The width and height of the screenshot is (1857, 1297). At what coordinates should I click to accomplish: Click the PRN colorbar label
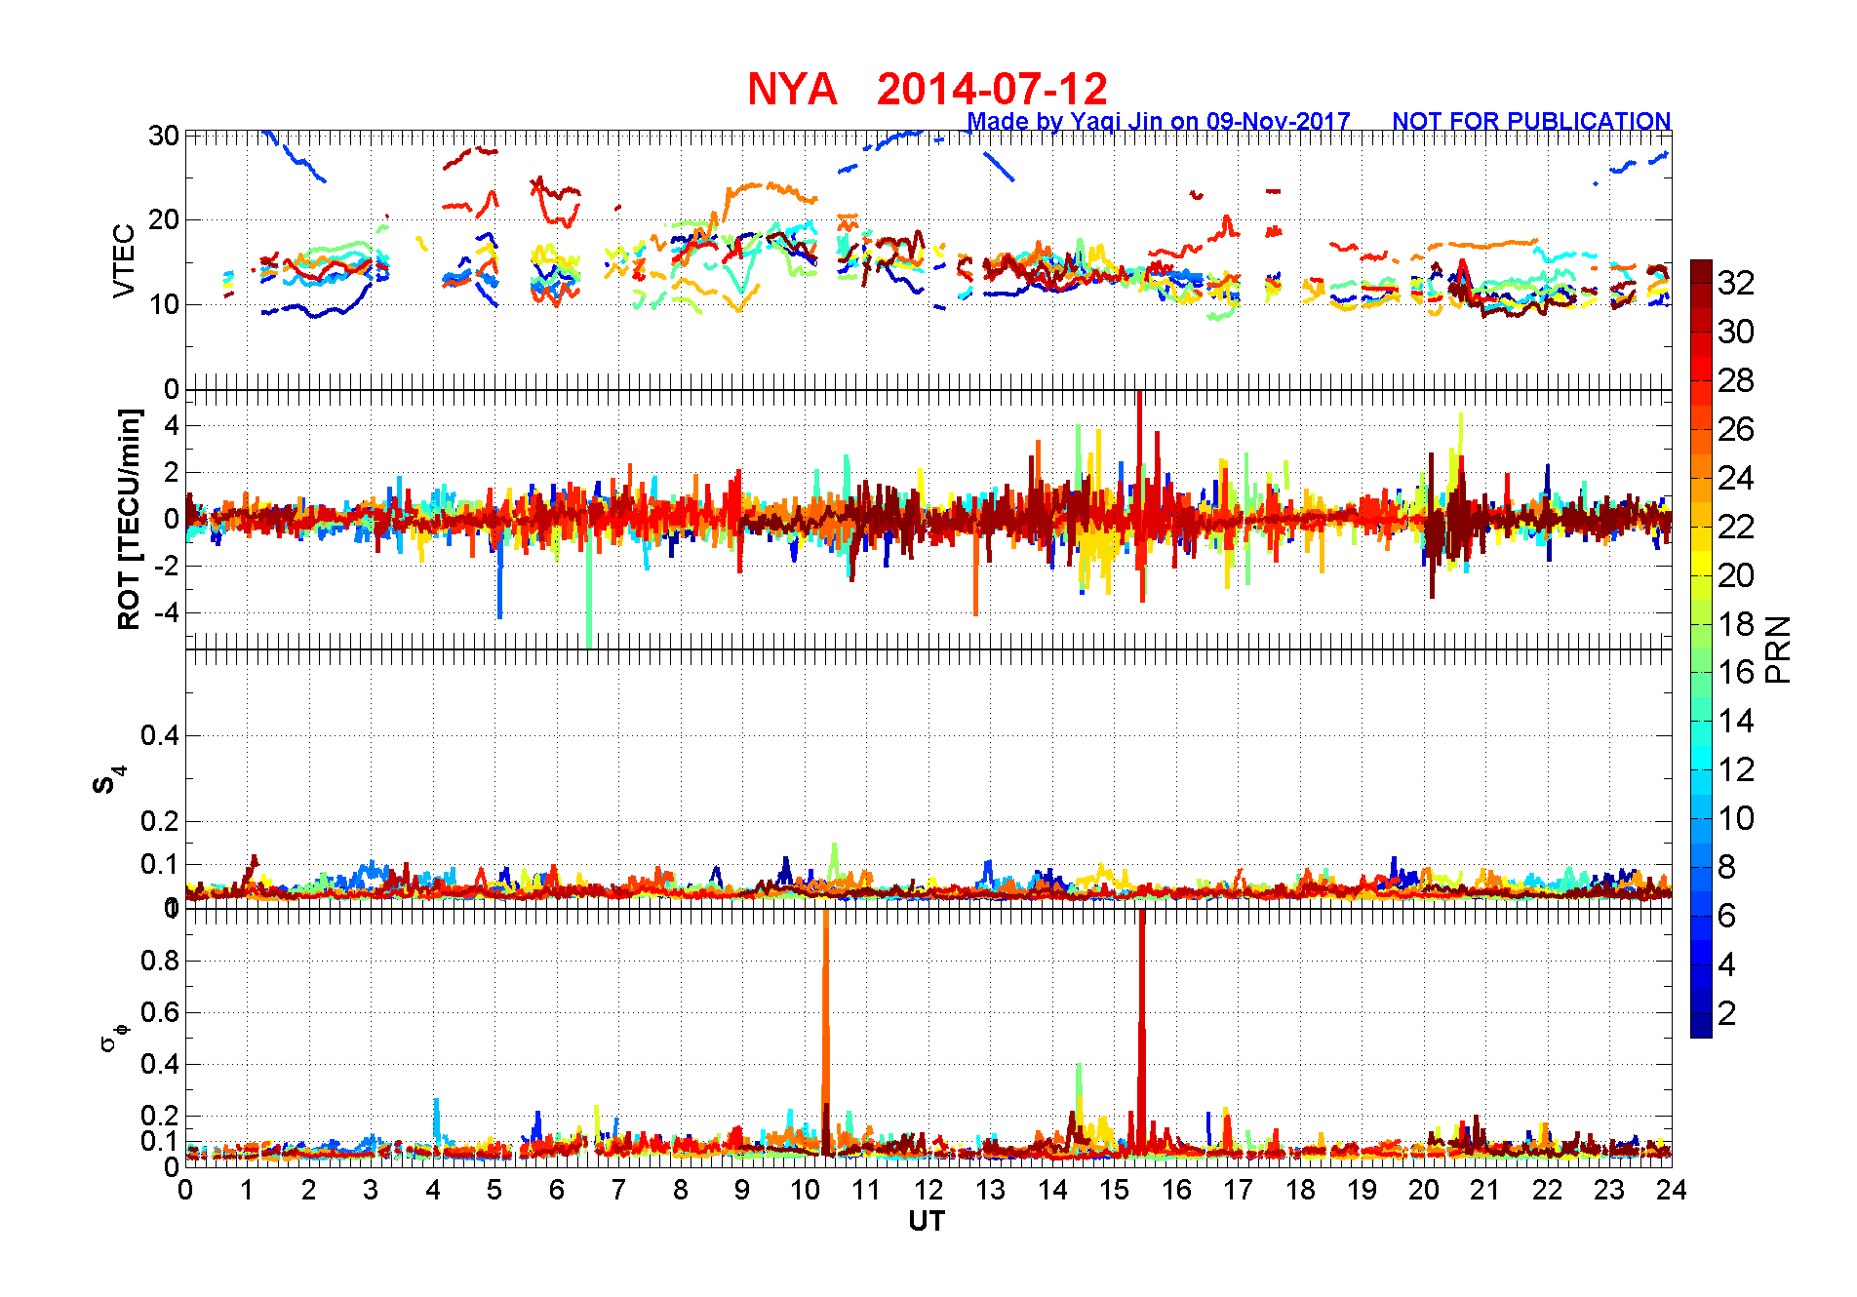coord(1779,649)
